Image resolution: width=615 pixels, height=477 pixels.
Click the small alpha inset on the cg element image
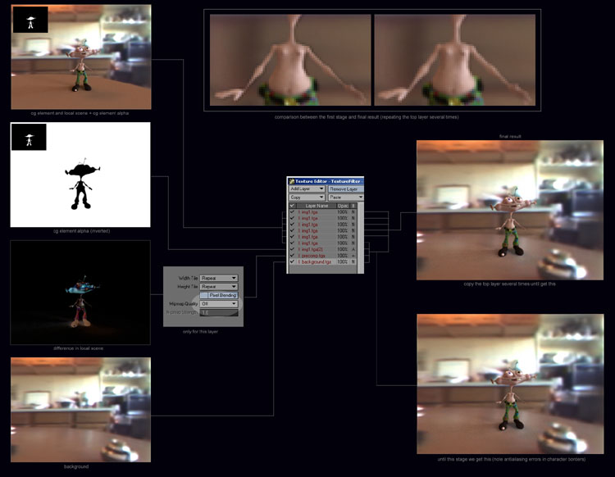(30, 20)
